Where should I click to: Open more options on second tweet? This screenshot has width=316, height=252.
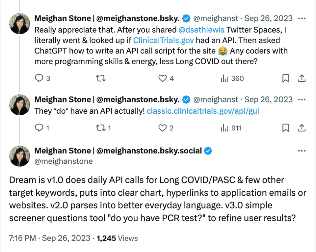coord(302,99)
